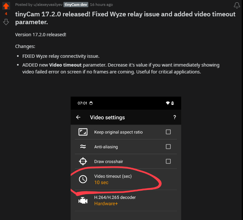
Task: Downvote the tinyCam 17.2.0 post
Action: coord(6,22)
